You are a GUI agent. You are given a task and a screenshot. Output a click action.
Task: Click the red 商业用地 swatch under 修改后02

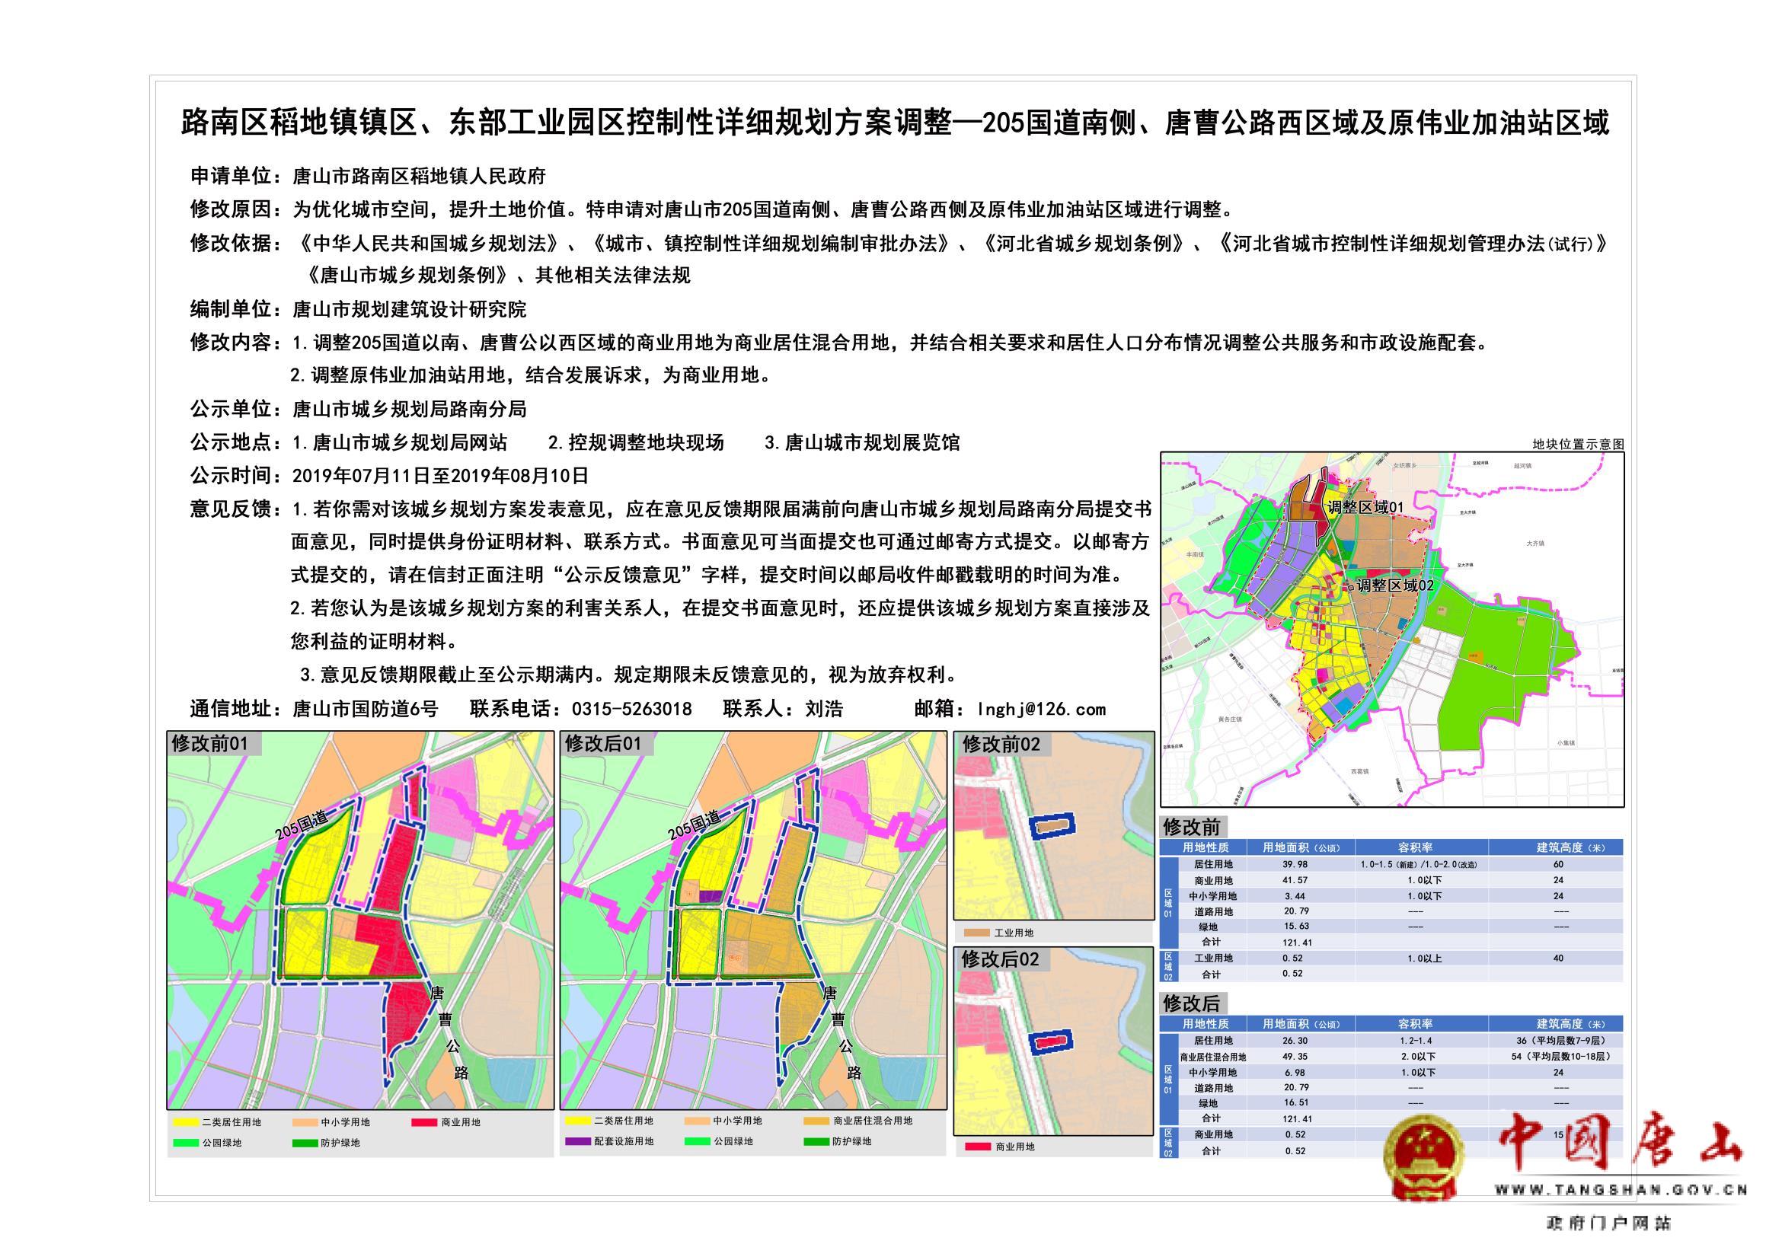tap(977, 1147)
